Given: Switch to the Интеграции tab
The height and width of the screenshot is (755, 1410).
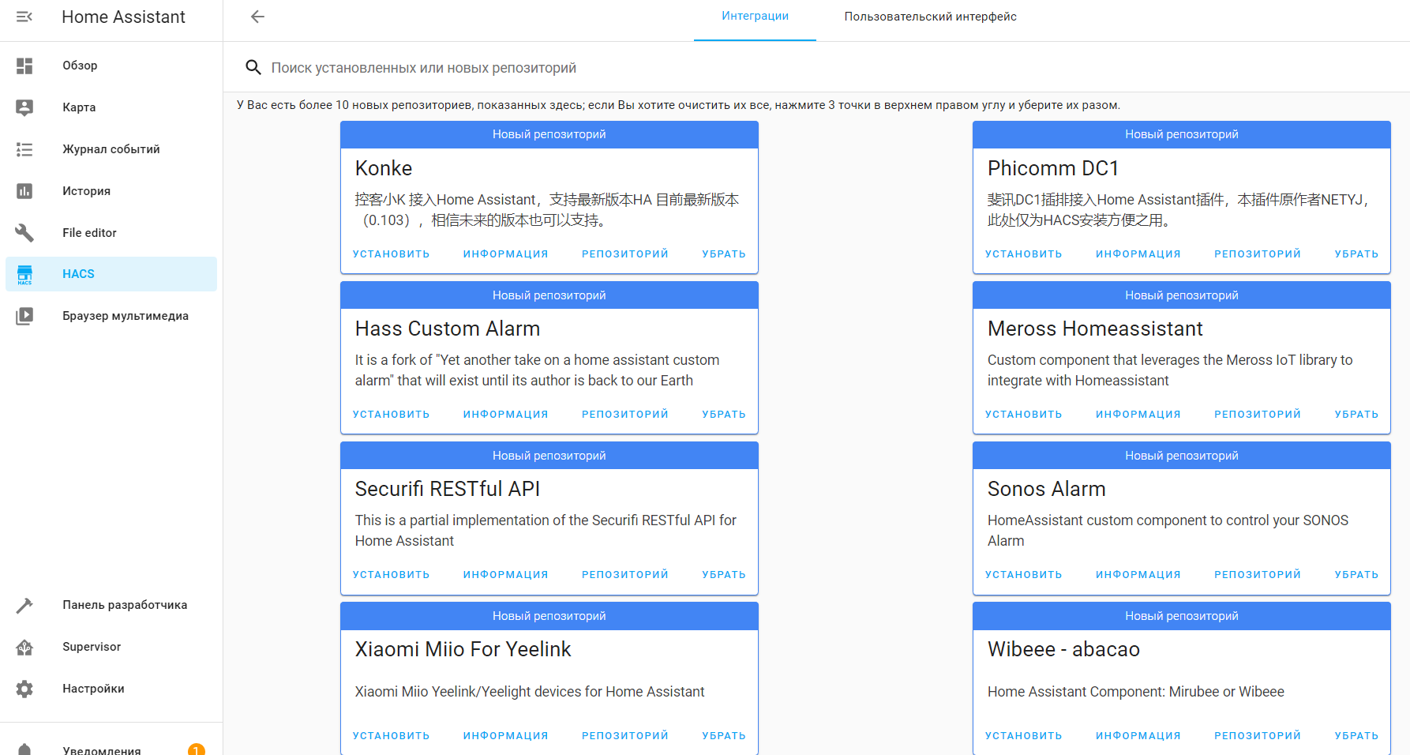Looking at the screenshot, I should point(755,17).
